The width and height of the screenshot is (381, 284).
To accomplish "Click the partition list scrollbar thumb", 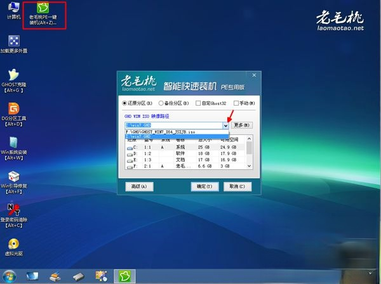I will pyautogui.click(x=249, y=148).
